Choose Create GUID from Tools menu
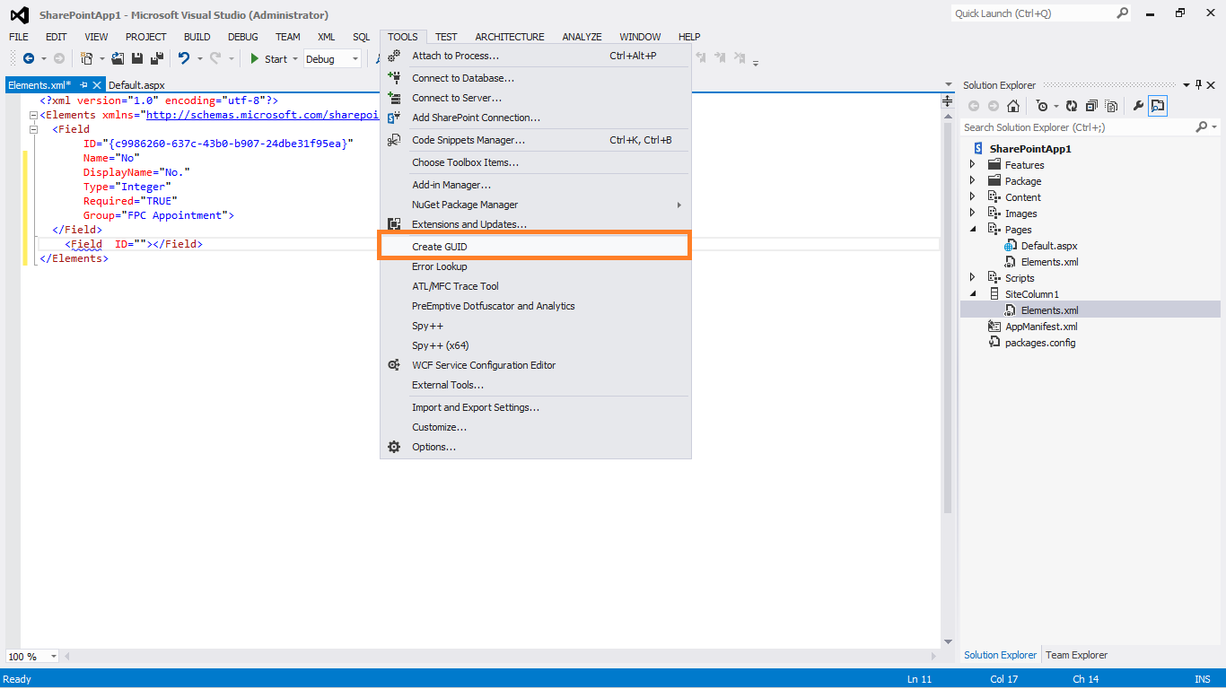This screenshot has width=1226, height=689. coord(535,247)
